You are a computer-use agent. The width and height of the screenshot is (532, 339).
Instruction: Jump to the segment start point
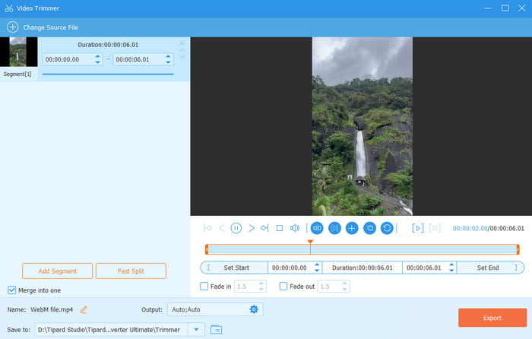pos(207,228)
